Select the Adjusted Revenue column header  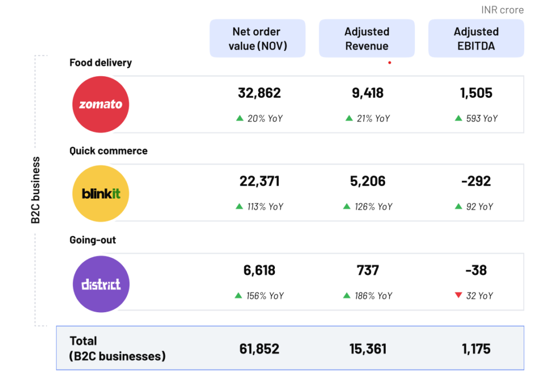click(x=367, y=38)
